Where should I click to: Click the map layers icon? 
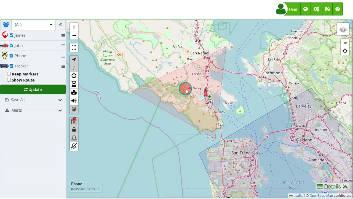[343, 29]
